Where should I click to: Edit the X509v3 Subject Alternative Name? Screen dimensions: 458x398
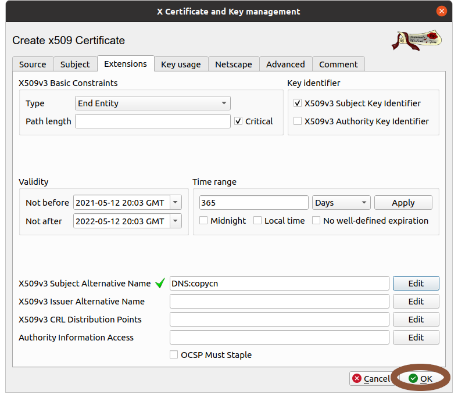[416, 283]
